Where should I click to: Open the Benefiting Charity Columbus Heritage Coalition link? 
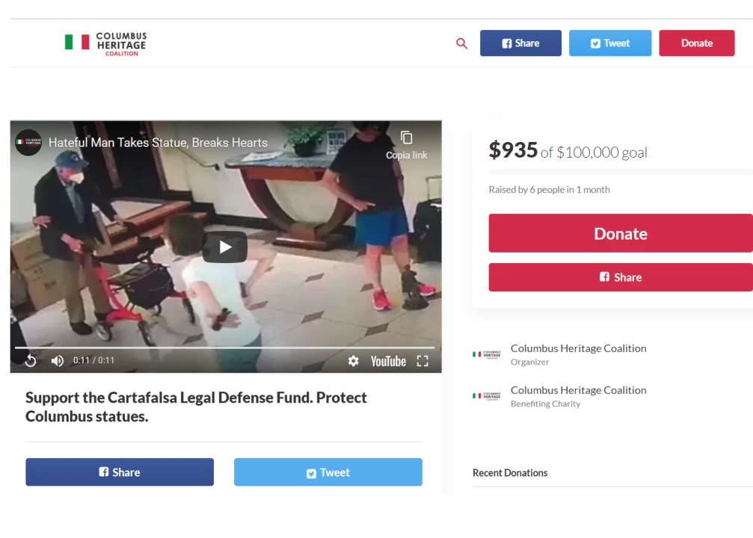(578, 390)
